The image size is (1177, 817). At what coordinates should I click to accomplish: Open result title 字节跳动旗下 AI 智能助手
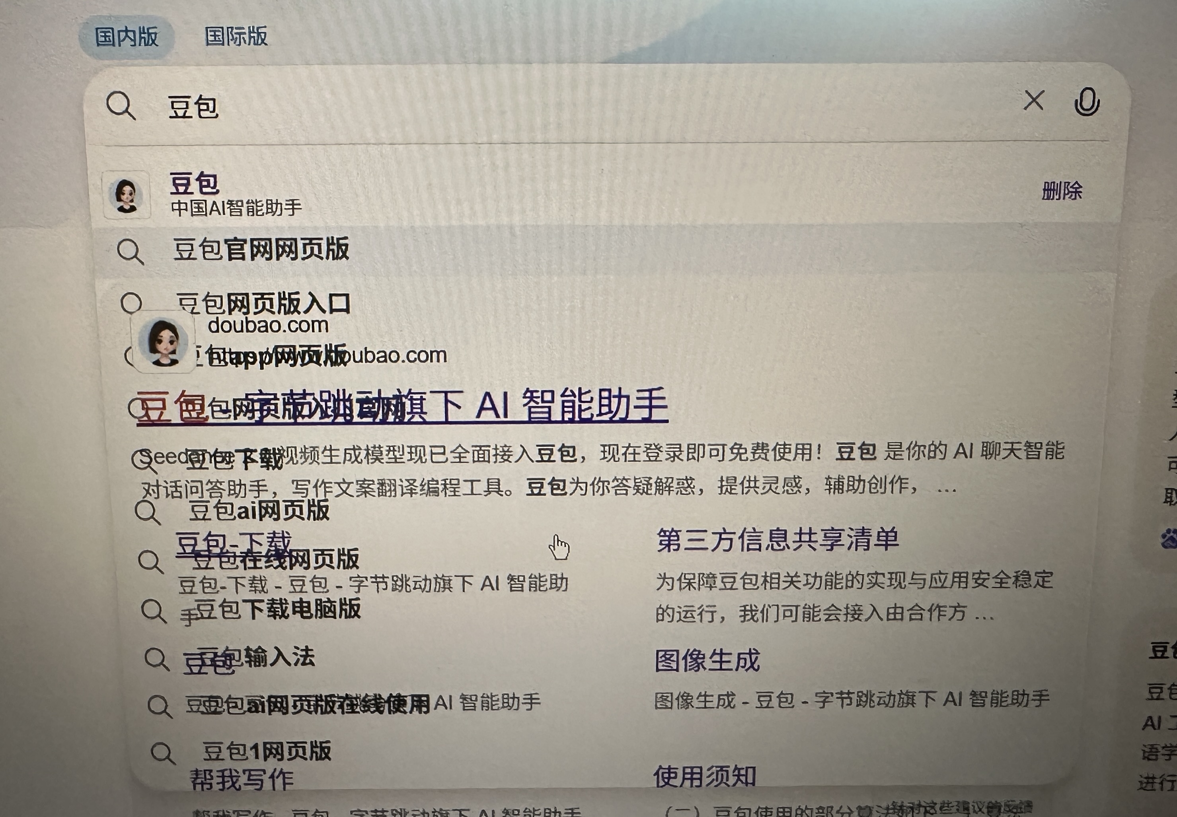(x=456, y=404)
